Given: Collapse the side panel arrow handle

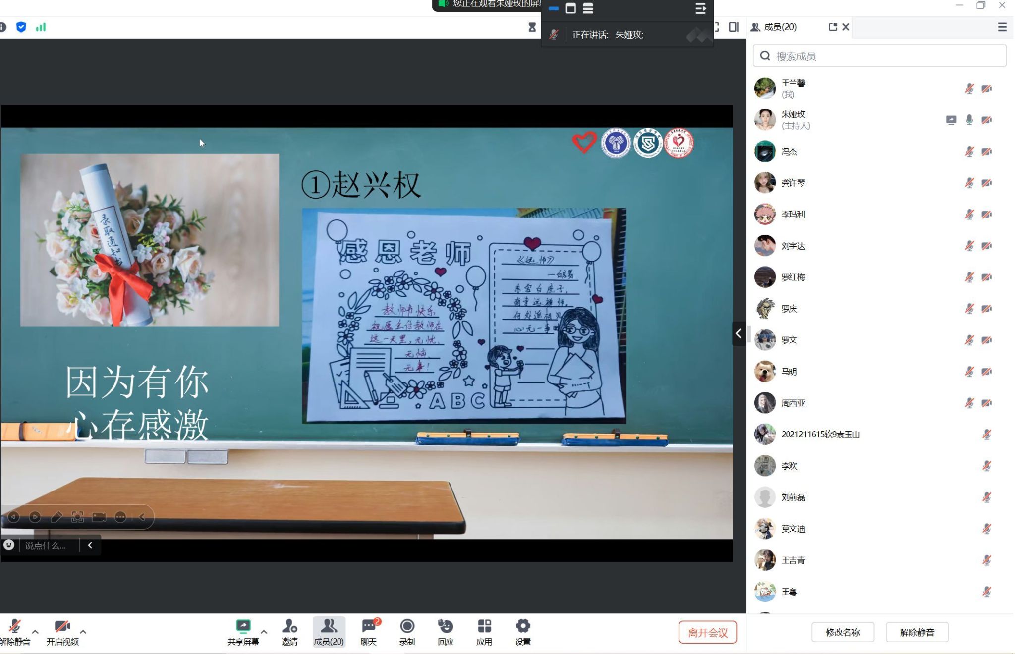Looking at the screenshot, I should pyautogui.click(x=738, y=333).
